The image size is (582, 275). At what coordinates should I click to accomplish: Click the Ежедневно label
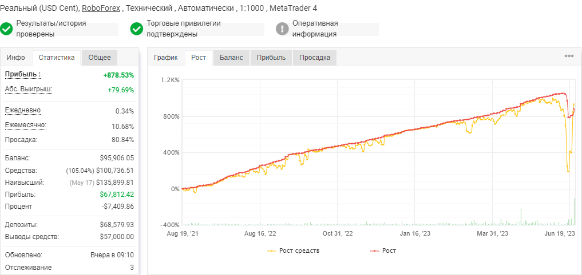[x=23, y=110]
